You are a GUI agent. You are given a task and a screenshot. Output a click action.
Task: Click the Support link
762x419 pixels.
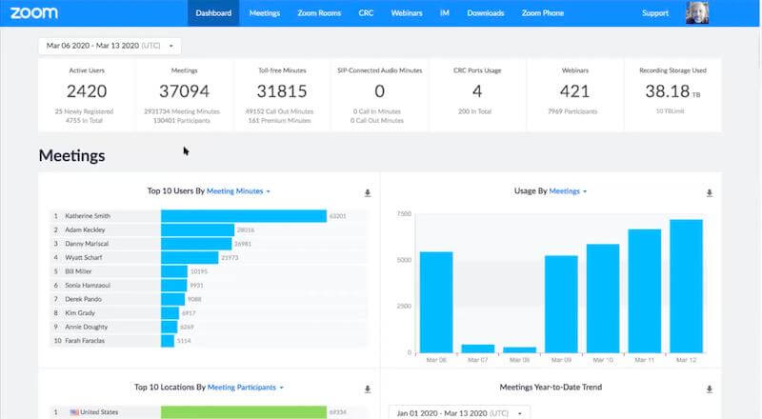(x=655, y=13)
